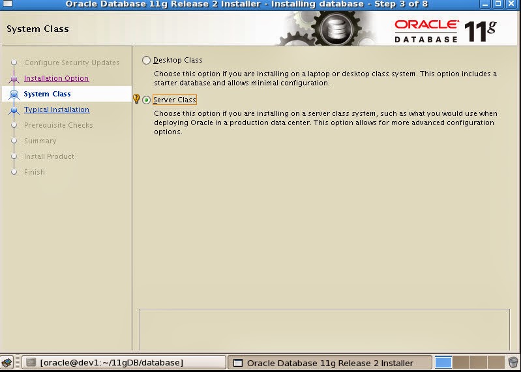
Task: Maximize the Oracle installer window
Action: pyautogui.click(x=498, y=4)
